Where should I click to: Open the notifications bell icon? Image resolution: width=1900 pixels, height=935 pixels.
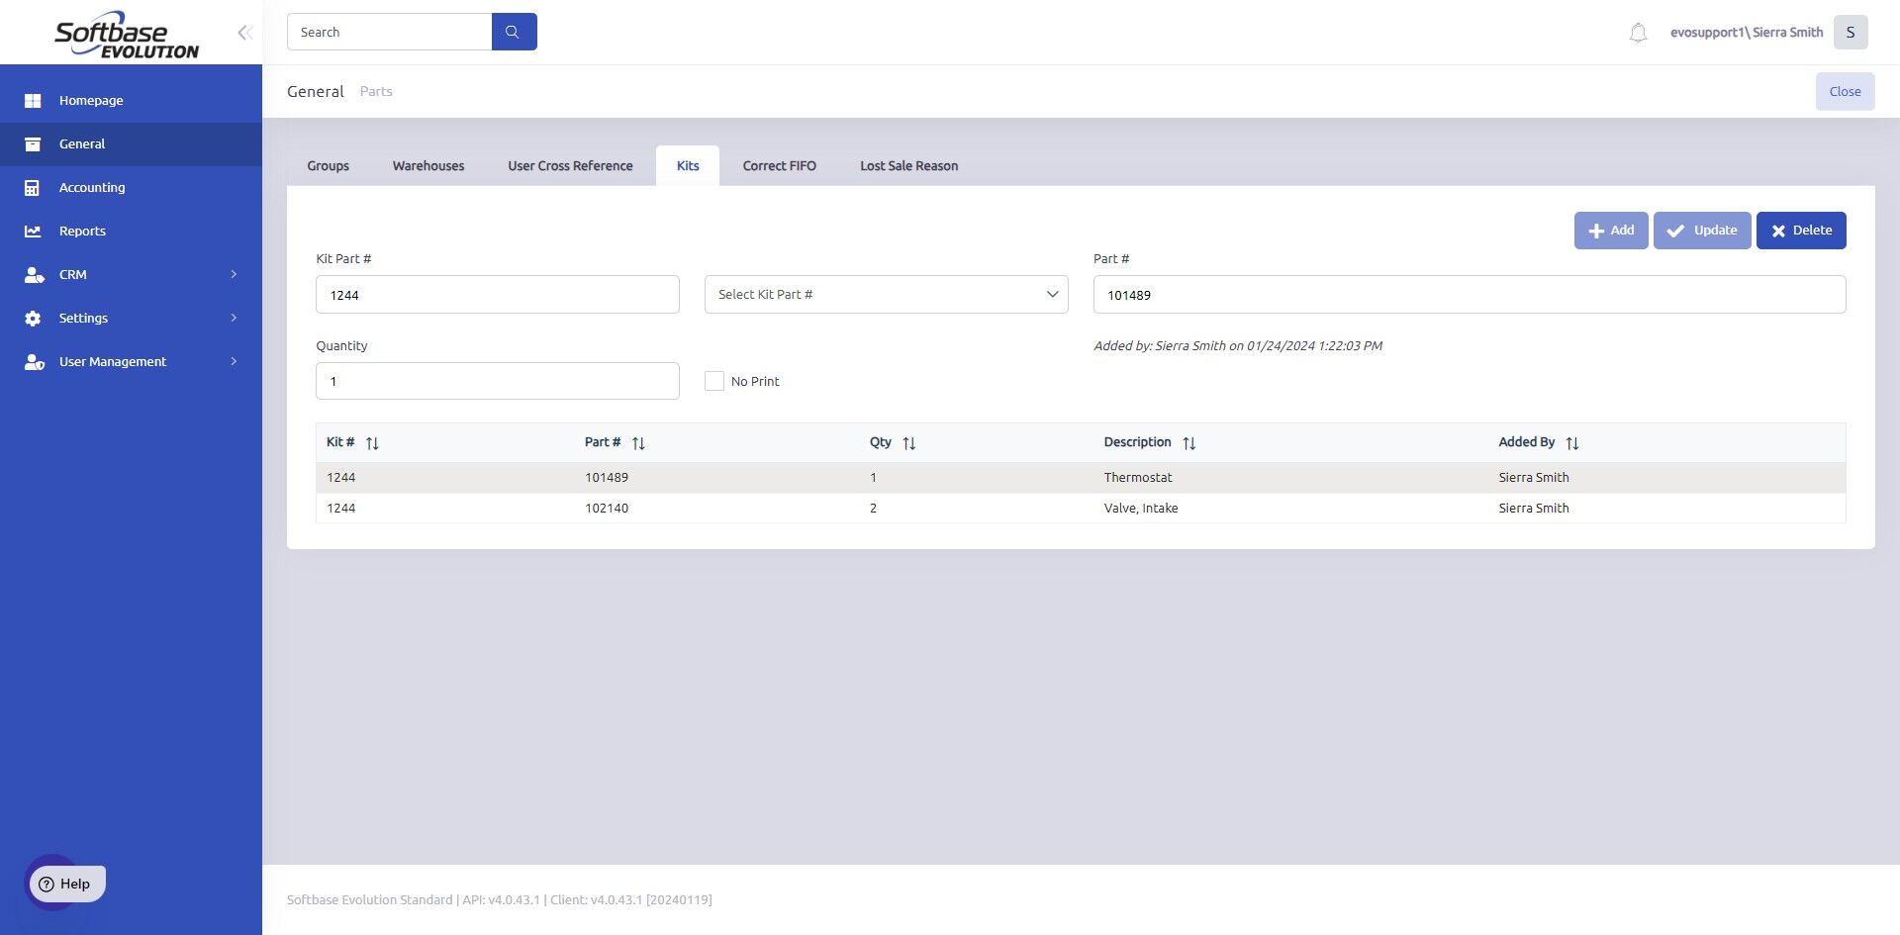pyautogui.click(x=1638, y=33)
